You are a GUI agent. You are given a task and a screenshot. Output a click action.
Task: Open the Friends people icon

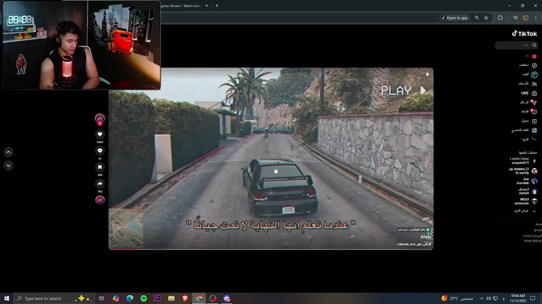pos(534,84)
